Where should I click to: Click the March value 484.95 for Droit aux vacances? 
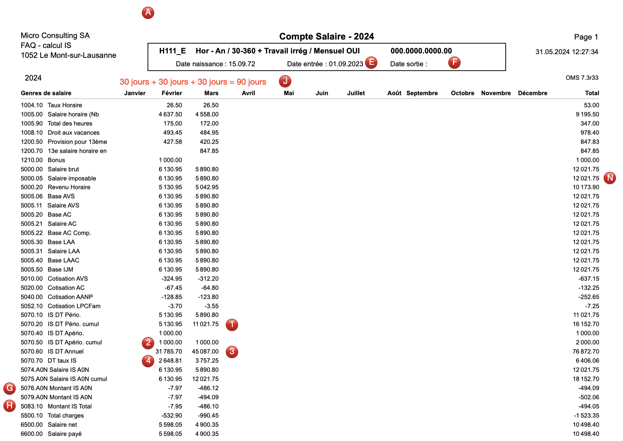coord(209,133)
